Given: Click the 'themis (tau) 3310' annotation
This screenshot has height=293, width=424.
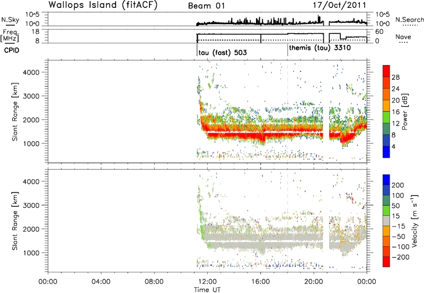Looking at the screenshot, I should click(320, 48).
